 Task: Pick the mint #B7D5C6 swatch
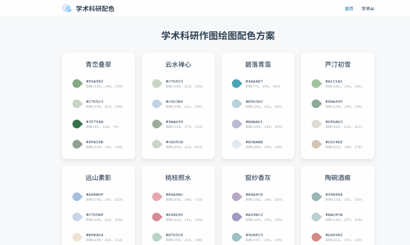coord(157,237)
